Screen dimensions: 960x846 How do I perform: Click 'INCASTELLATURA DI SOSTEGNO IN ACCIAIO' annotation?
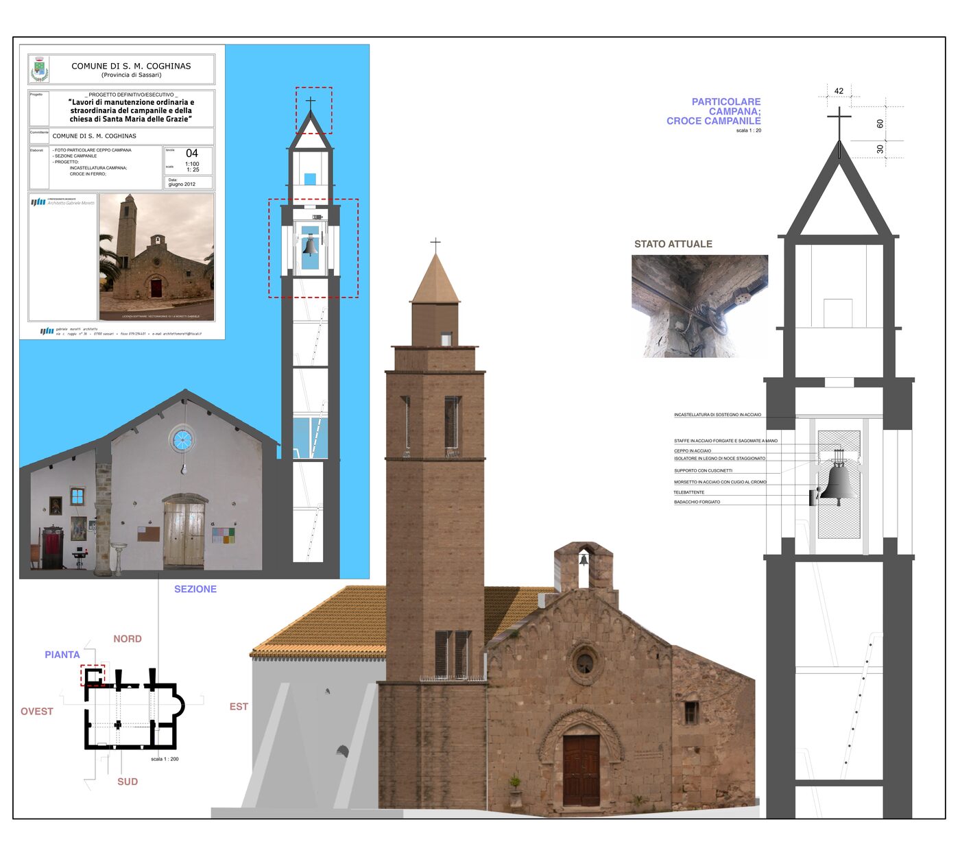(717, 415)
